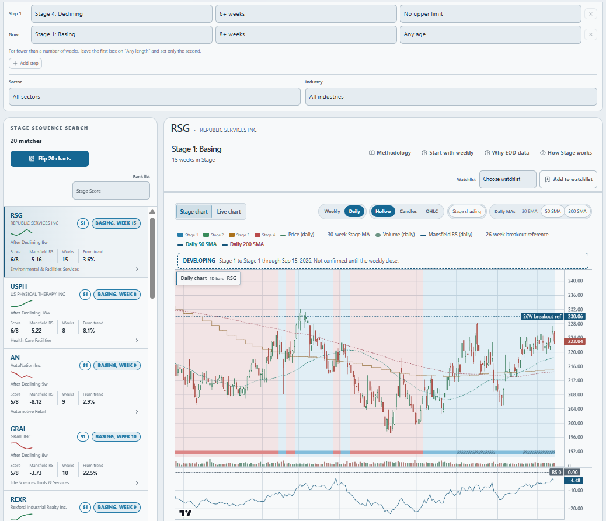Open the Stage Score rank list dropdown
The height and width of the screenshot is (521, 606).
tap(111, 191)
